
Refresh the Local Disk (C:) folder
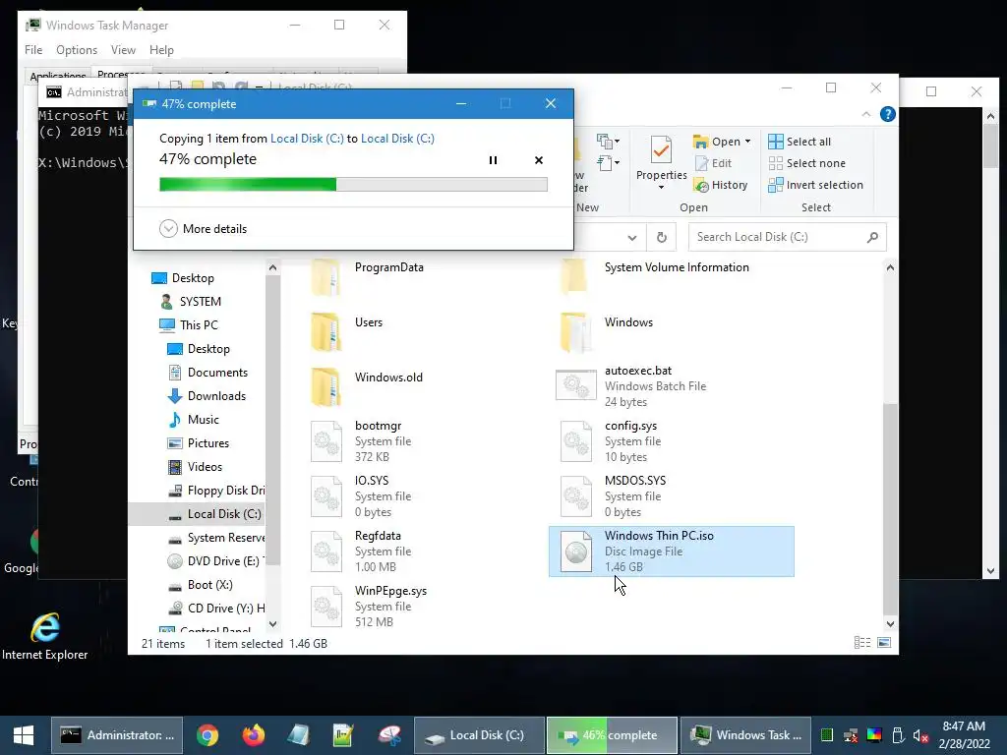click(x=662, y=238)
